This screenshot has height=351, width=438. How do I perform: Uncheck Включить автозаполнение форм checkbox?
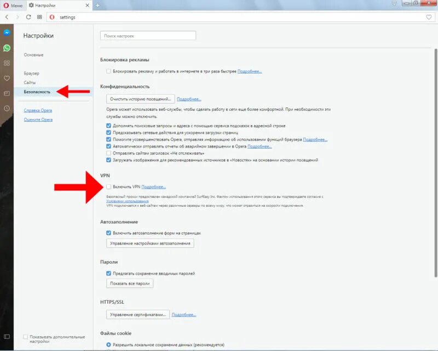(x=108, y=233)
